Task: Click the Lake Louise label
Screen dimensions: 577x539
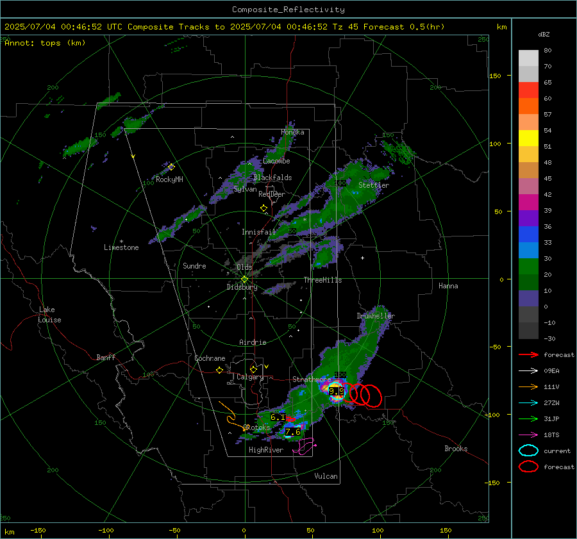Action: (x=49, y=315)
